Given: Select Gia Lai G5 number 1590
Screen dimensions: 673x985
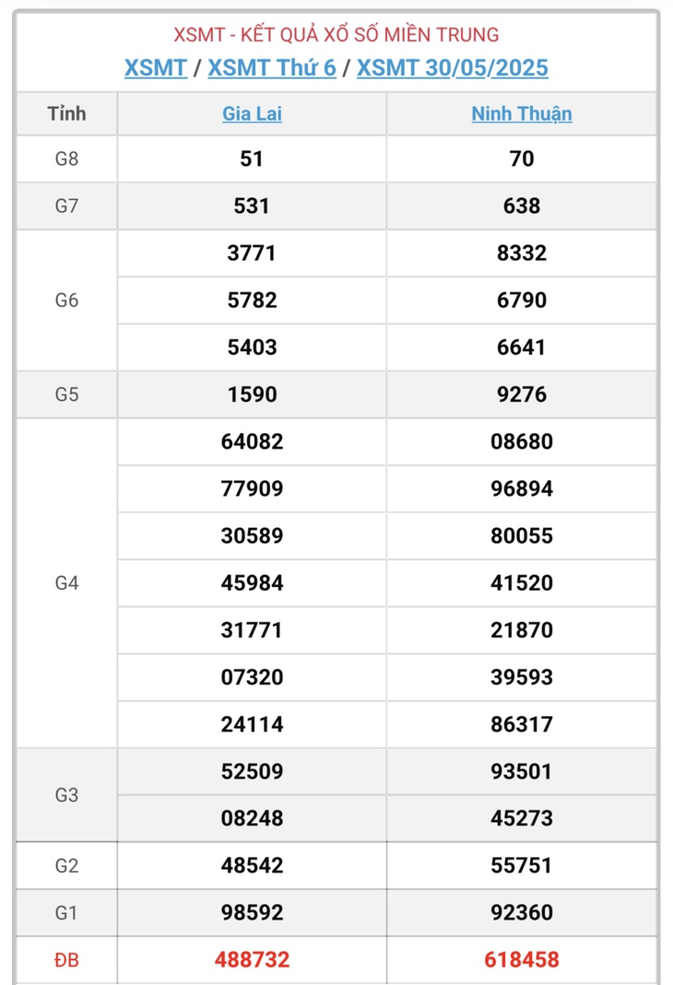Looking at the screenshot, I should point(252,394).
